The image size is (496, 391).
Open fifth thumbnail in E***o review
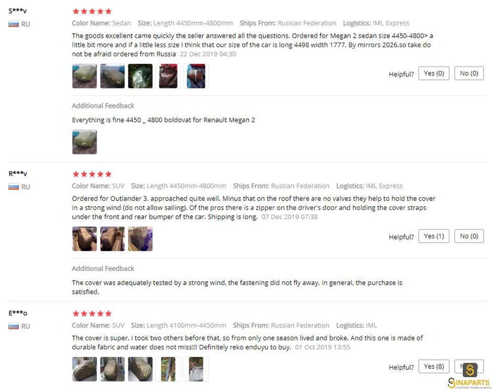click(x=196, y=369)
